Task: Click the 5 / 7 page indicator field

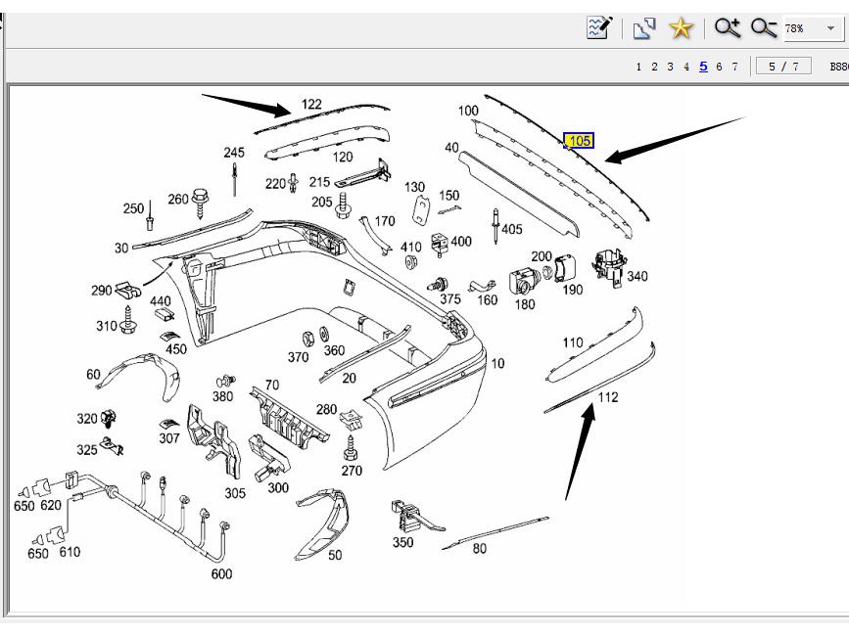Action: (783, 67)
